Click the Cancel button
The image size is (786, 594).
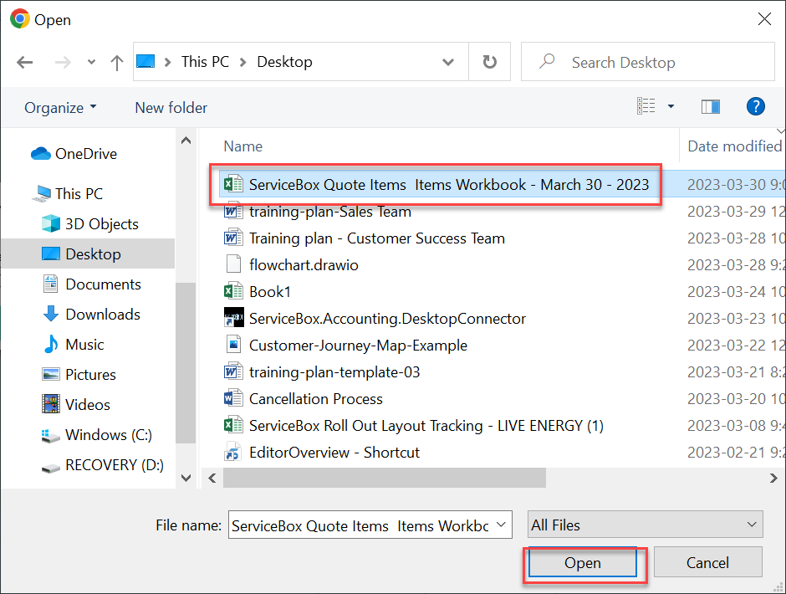click(707, 562)
